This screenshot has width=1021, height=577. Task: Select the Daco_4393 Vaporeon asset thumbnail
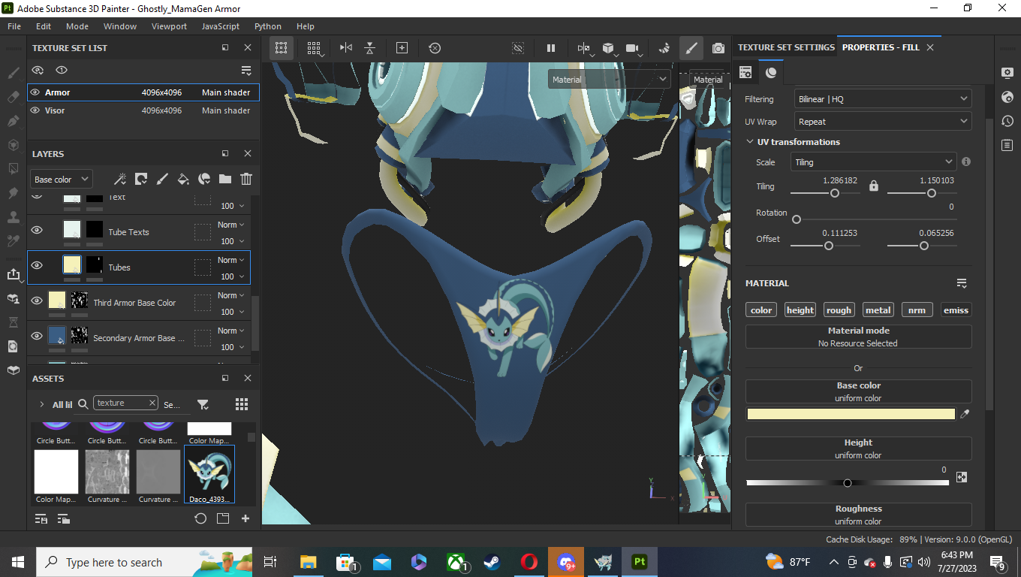point(209,474)
